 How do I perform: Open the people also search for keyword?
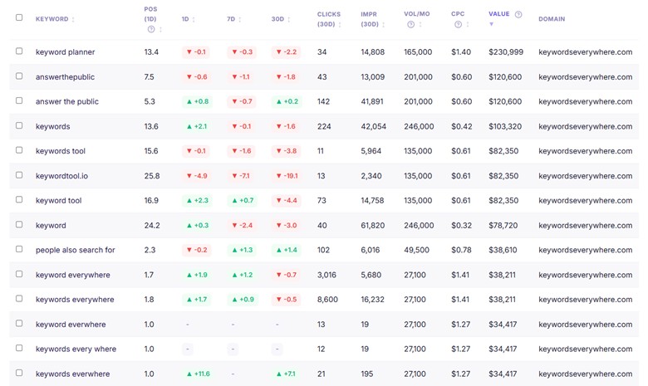pos(76,250)
